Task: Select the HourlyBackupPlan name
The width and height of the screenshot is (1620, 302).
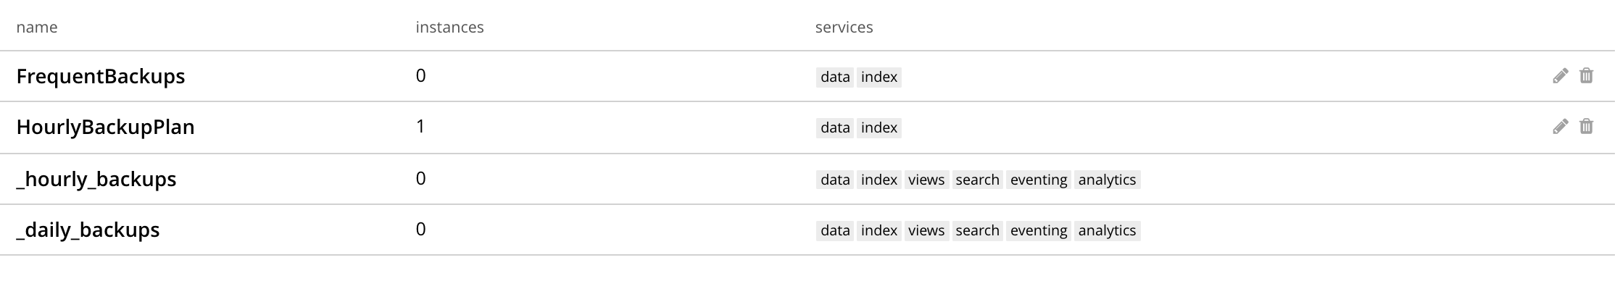Action: pos(105,127)
